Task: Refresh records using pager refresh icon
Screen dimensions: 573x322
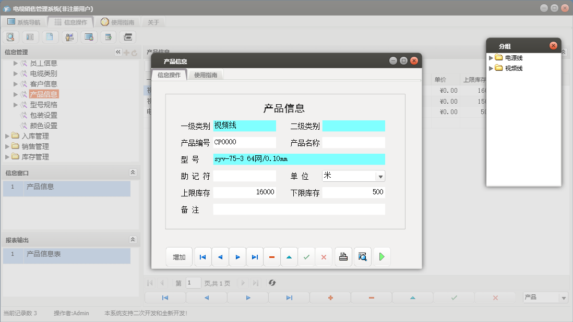Action: 272,283
